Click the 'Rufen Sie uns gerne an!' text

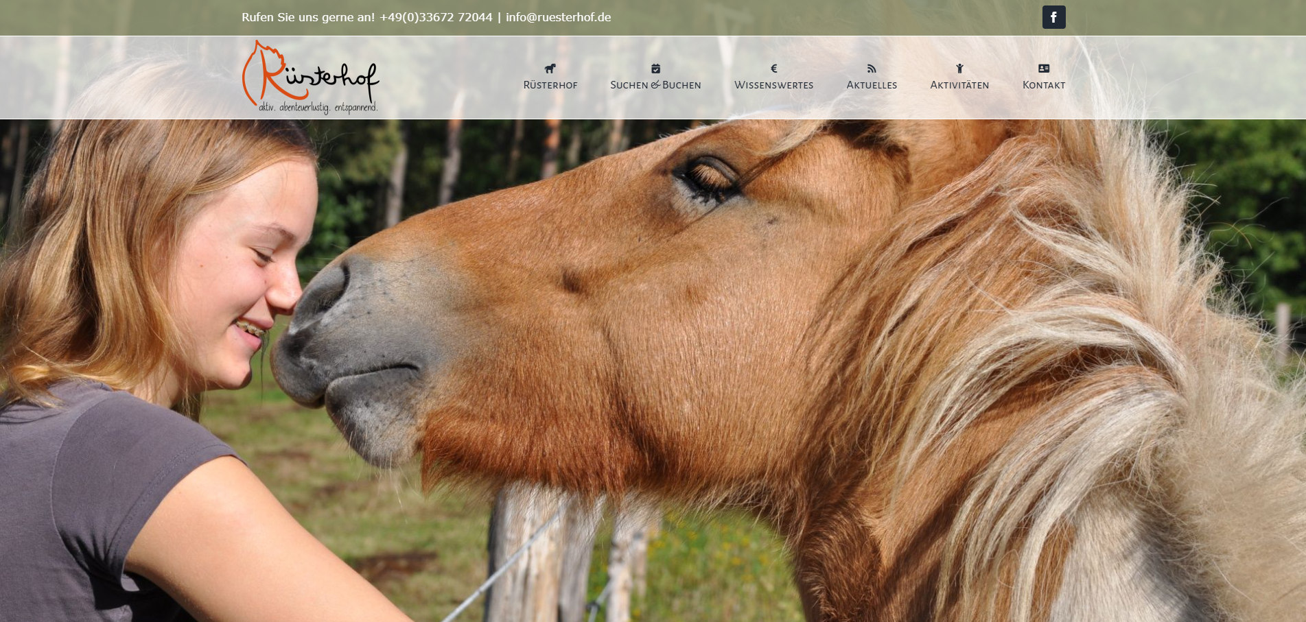coord(308,17)
